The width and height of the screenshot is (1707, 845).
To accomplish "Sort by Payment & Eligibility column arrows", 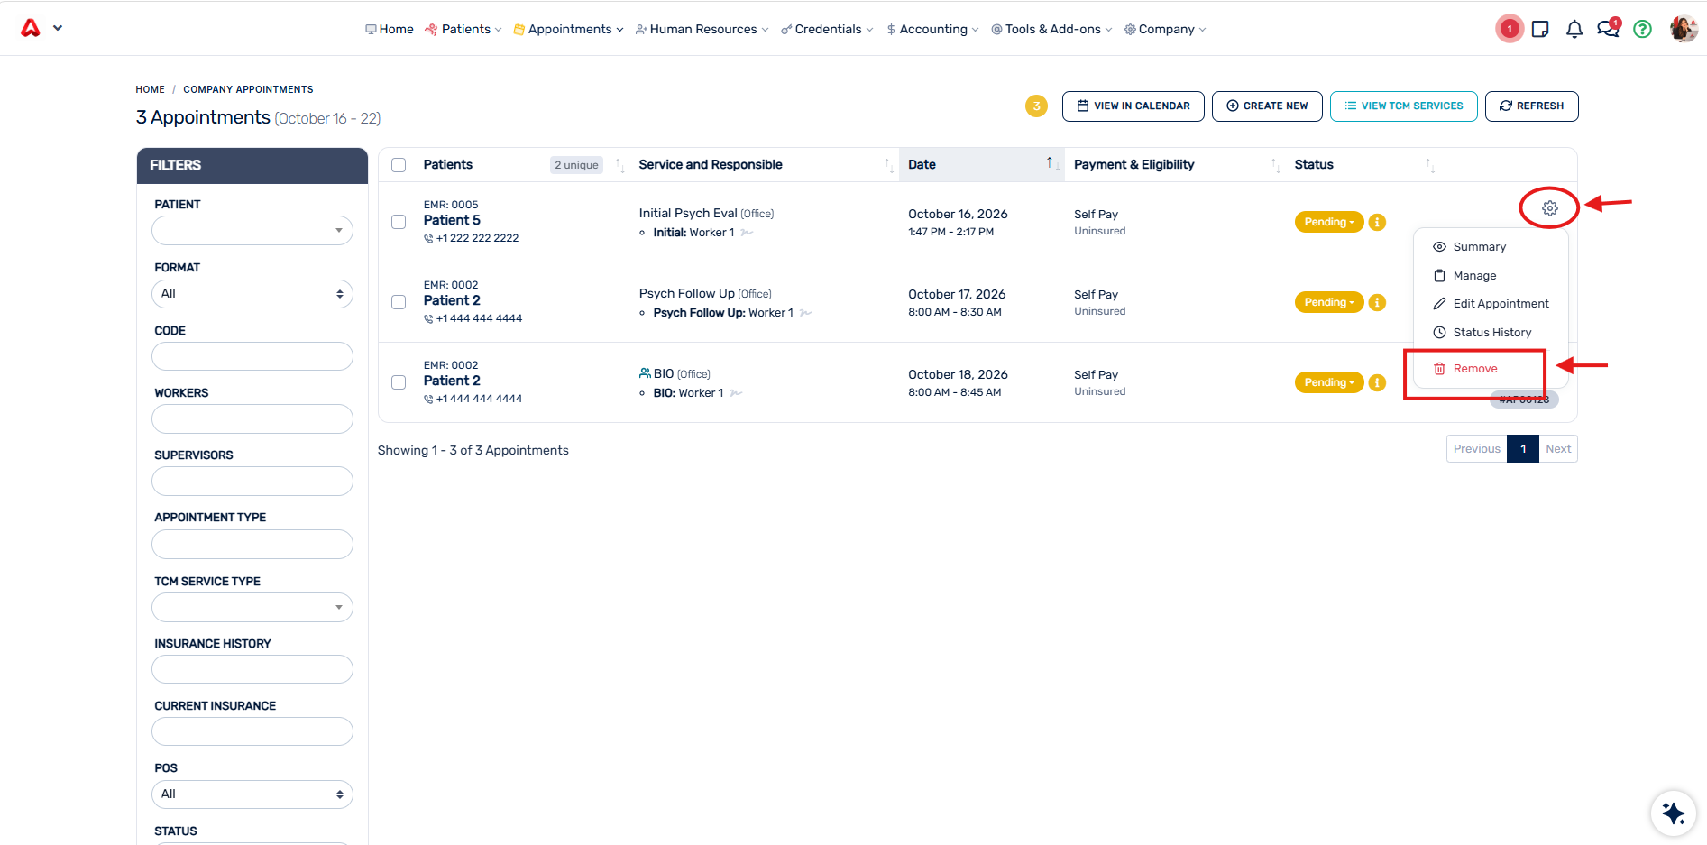I will click(x=1275, y=164).
